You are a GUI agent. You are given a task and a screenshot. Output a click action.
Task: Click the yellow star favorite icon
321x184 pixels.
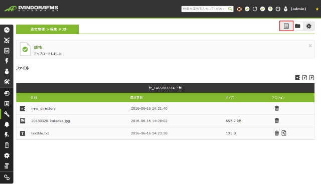pos(317,9)
